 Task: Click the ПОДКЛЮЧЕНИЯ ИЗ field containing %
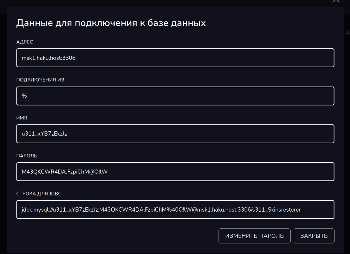pyautogui.click(x=175, y=96)
